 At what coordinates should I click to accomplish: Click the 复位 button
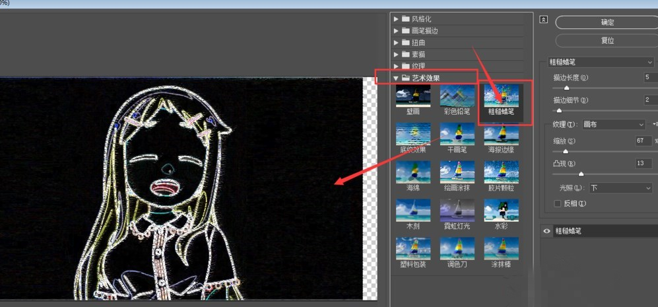[607, 41]
